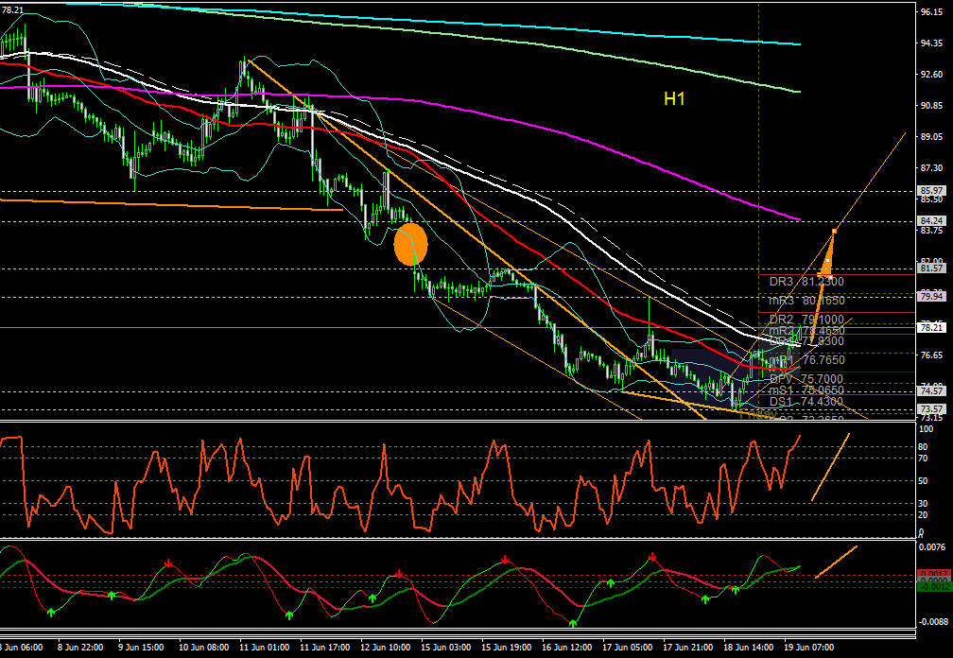Select the DR2 79.1000 resistance label
This screenshot has height=658, width=953.
pos(806,319)
